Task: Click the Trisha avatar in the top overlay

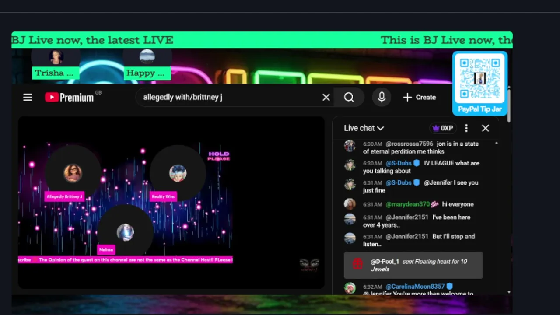Action: coord(56,57)
